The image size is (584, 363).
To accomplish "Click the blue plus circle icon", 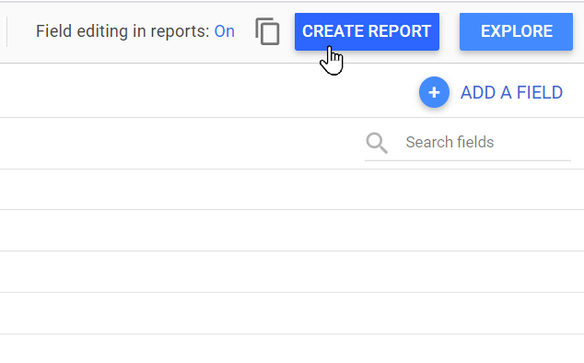I will pos(434,92).
